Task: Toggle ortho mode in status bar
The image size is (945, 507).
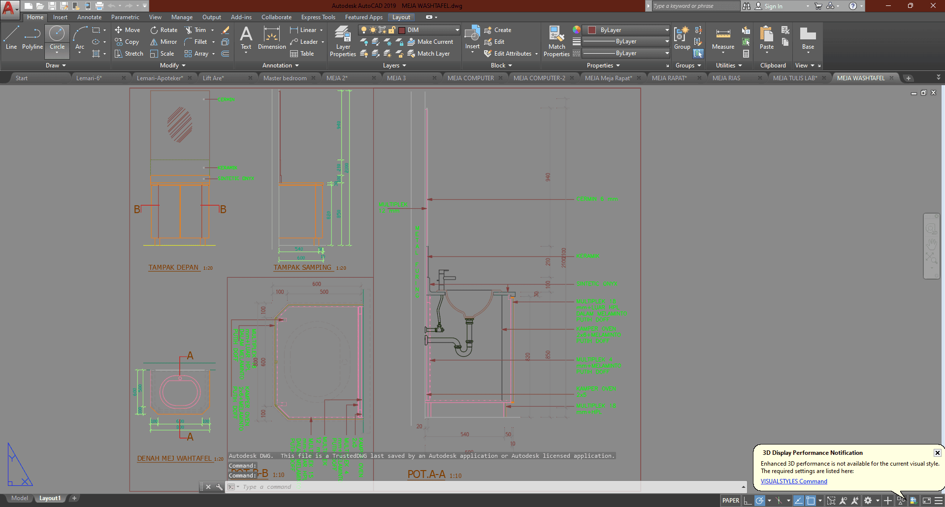Action: coord(748,501)
